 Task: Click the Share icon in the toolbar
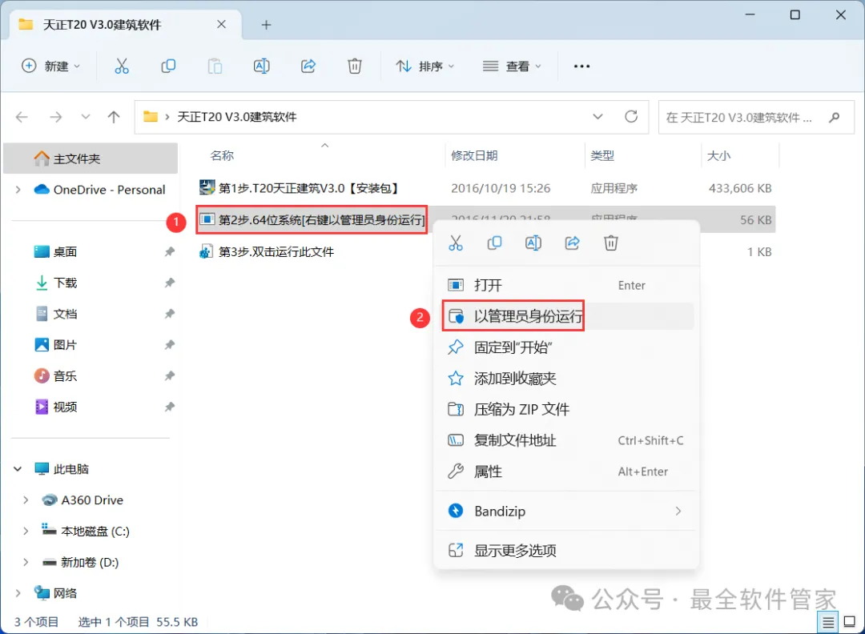pos(308,66)
